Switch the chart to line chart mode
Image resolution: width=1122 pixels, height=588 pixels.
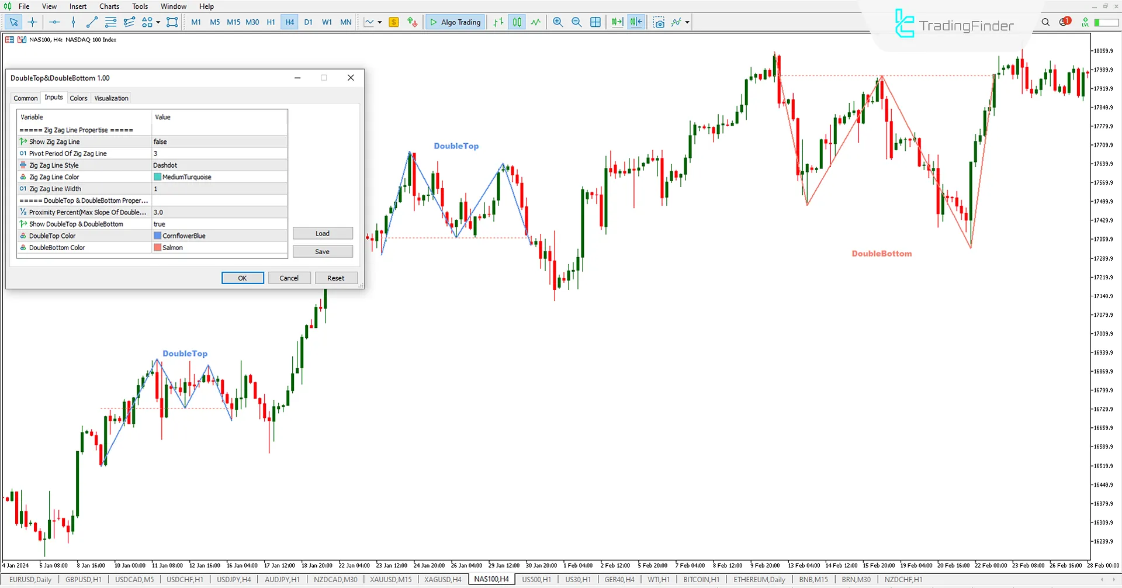pyautogui.click(x=536, y=22)
